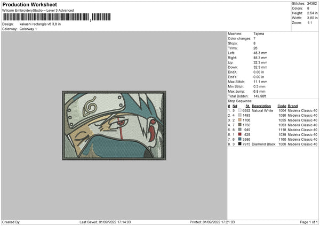Click the 'Created By:' footer label

coord(11,222)
